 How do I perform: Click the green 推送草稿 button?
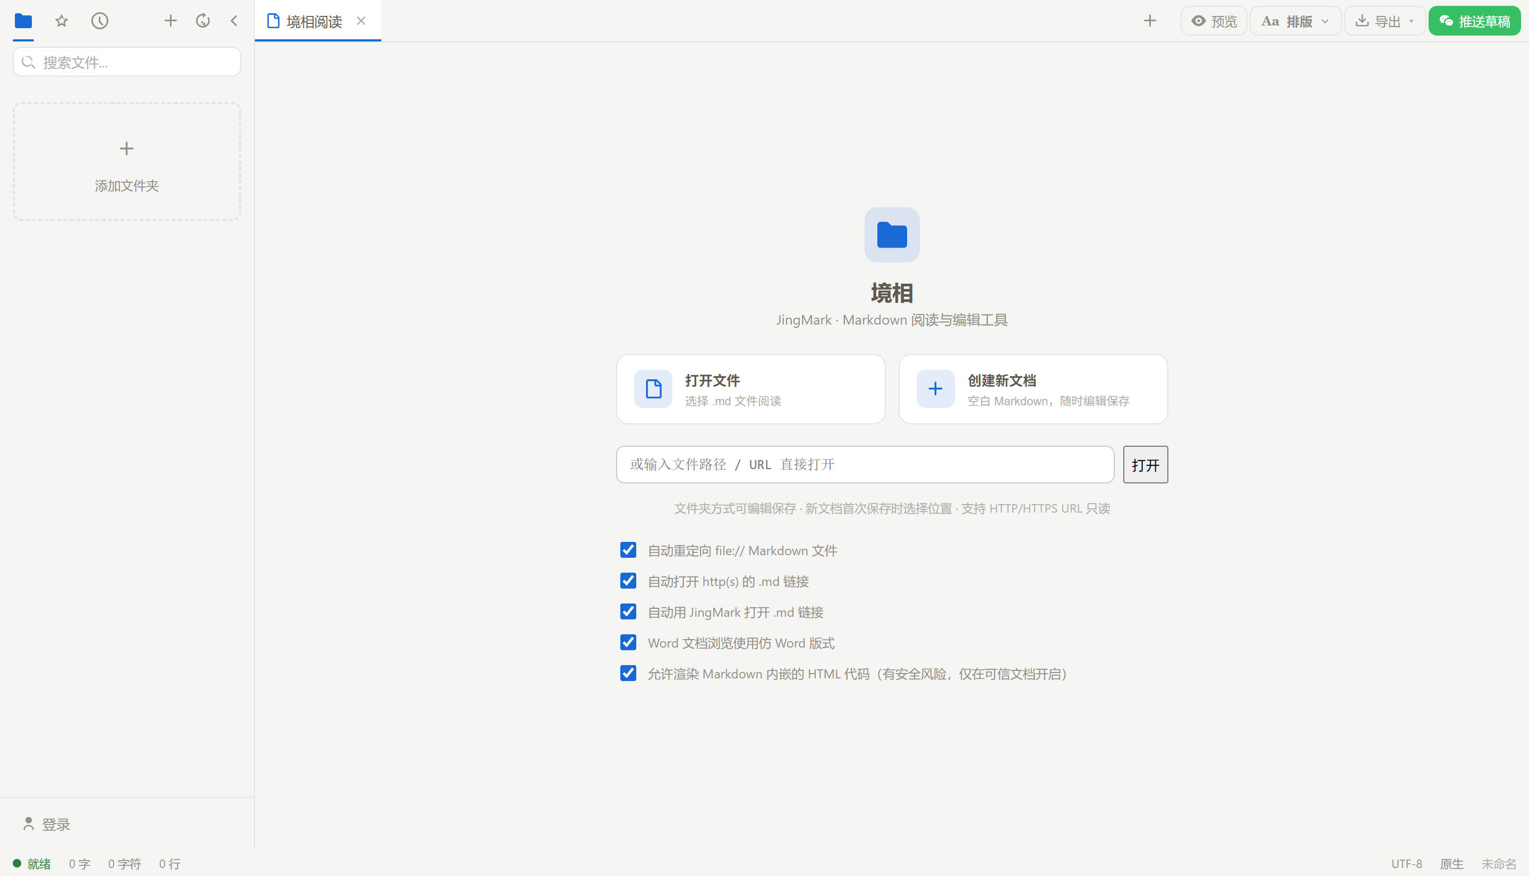(1474, 21)
